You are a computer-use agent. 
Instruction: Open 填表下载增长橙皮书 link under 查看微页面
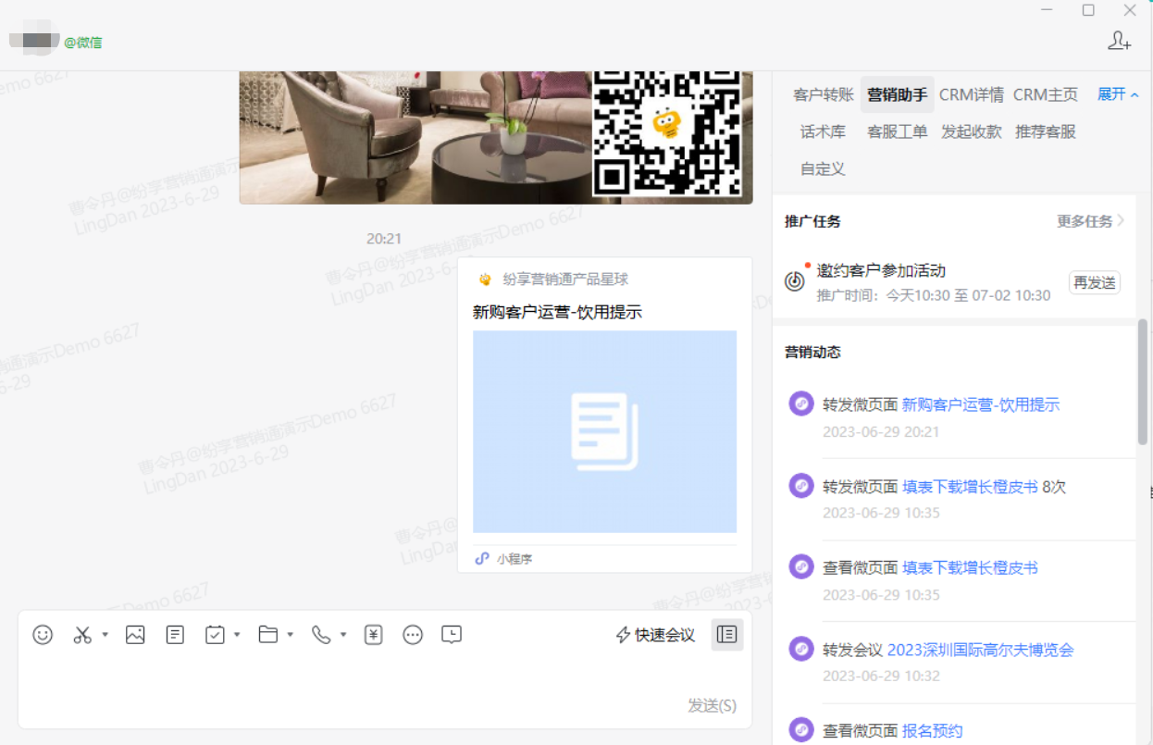coord(970,567)
